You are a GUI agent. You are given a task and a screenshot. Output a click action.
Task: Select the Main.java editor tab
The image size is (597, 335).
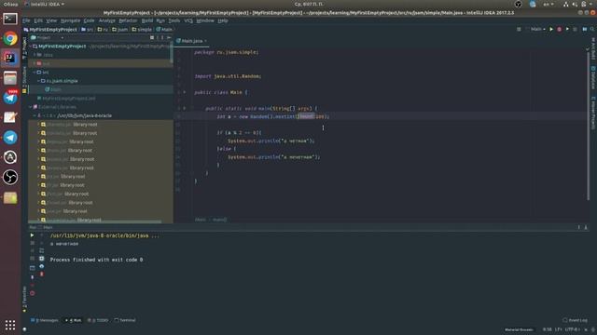pos(191,41)
